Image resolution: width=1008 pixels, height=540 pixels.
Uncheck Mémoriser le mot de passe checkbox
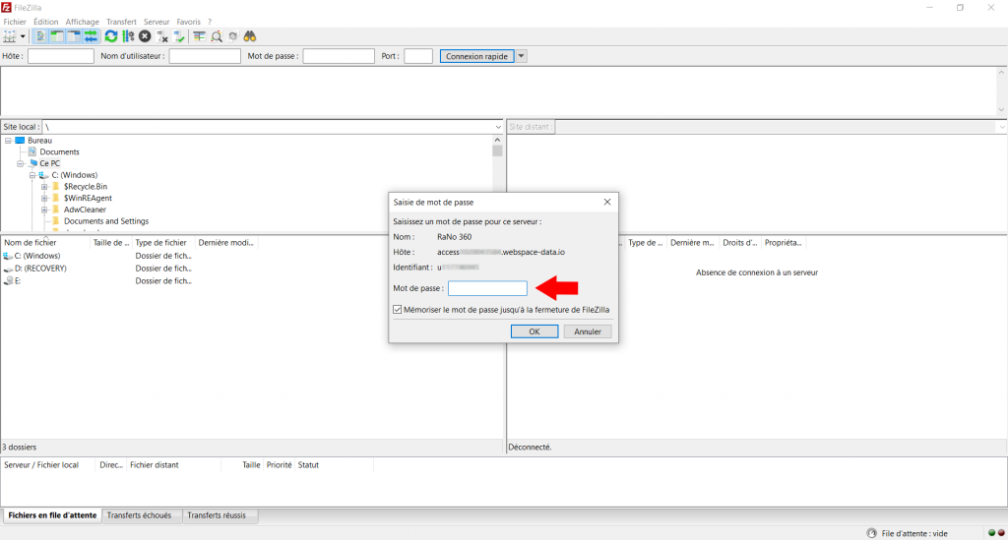click(397, 310)
